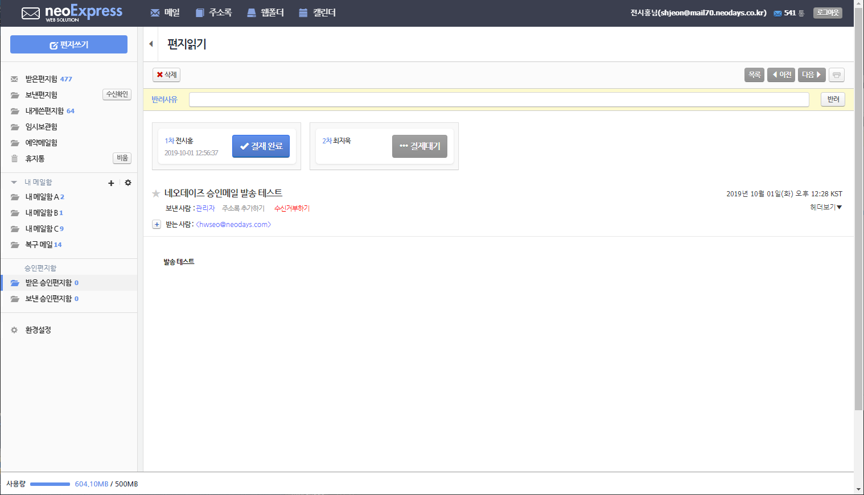
Task: Open the 웹폴더 menu
Action: pyautogui.click(x=265, y=13)
